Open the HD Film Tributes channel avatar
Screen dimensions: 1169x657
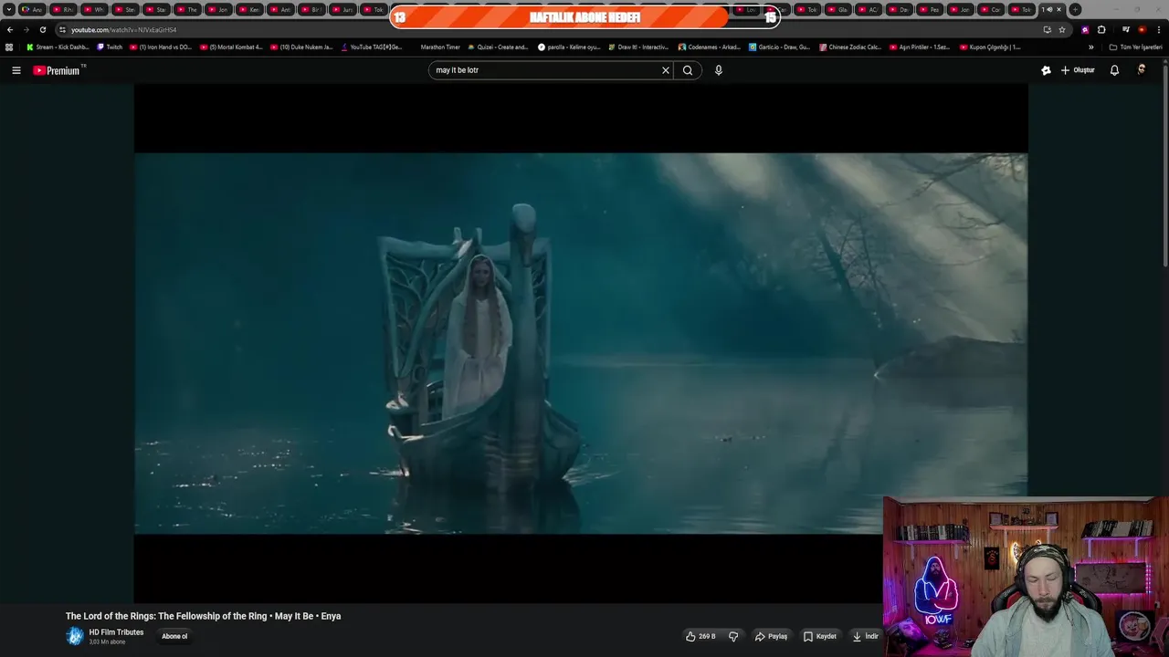[x=75, y=636]
